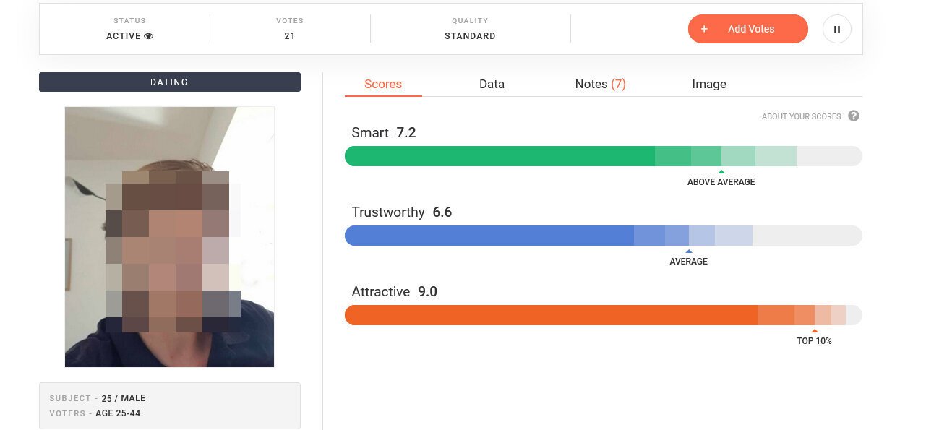The width and height of the screenshot is (926, 430).
Task: Click the plus icon on Add Votes
Action: click(x=704, y=29)
